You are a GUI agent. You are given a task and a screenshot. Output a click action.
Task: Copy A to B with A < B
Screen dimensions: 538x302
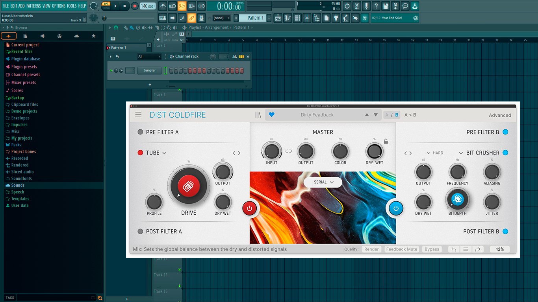click(x=410, y=115)
